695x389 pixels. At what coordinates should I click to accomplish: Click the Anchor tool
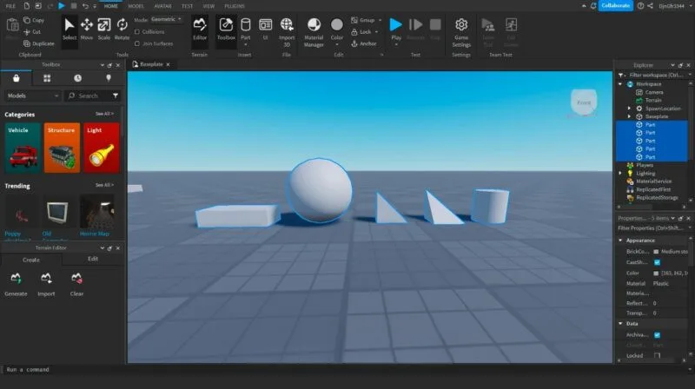tap(364, 43)
